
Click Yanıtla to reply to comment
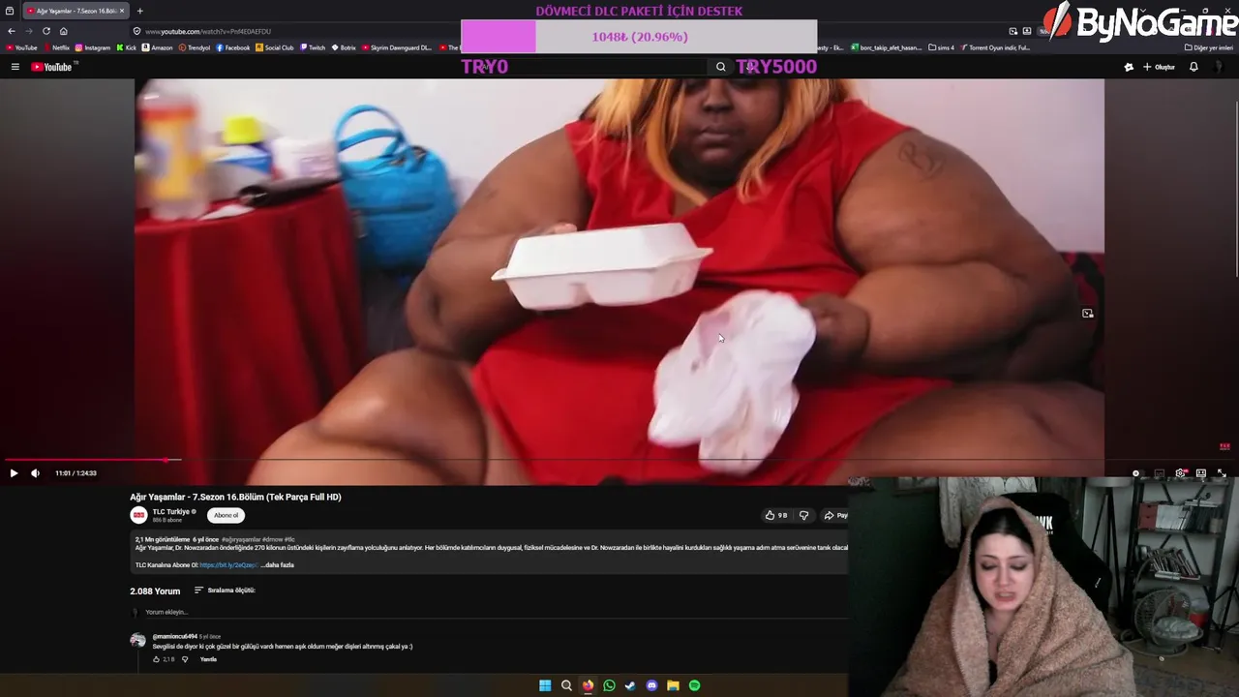tap(208, 659)
